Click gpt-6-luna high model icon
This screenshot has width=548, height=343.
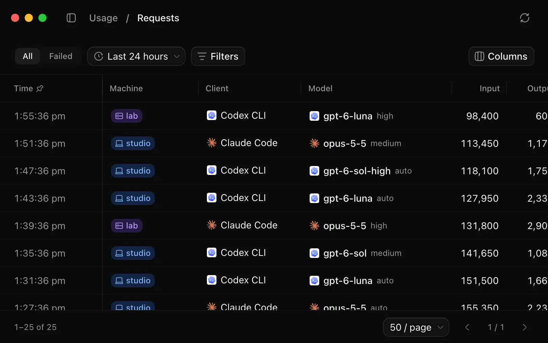[x=314, y=116]
